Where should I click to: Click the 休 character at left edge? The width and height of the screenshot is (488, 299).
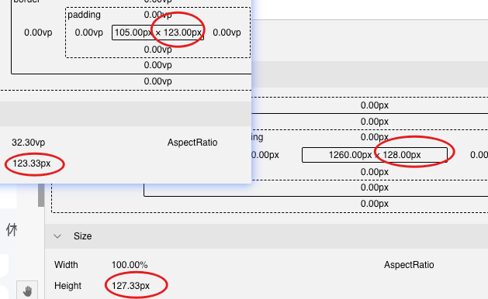12,230
